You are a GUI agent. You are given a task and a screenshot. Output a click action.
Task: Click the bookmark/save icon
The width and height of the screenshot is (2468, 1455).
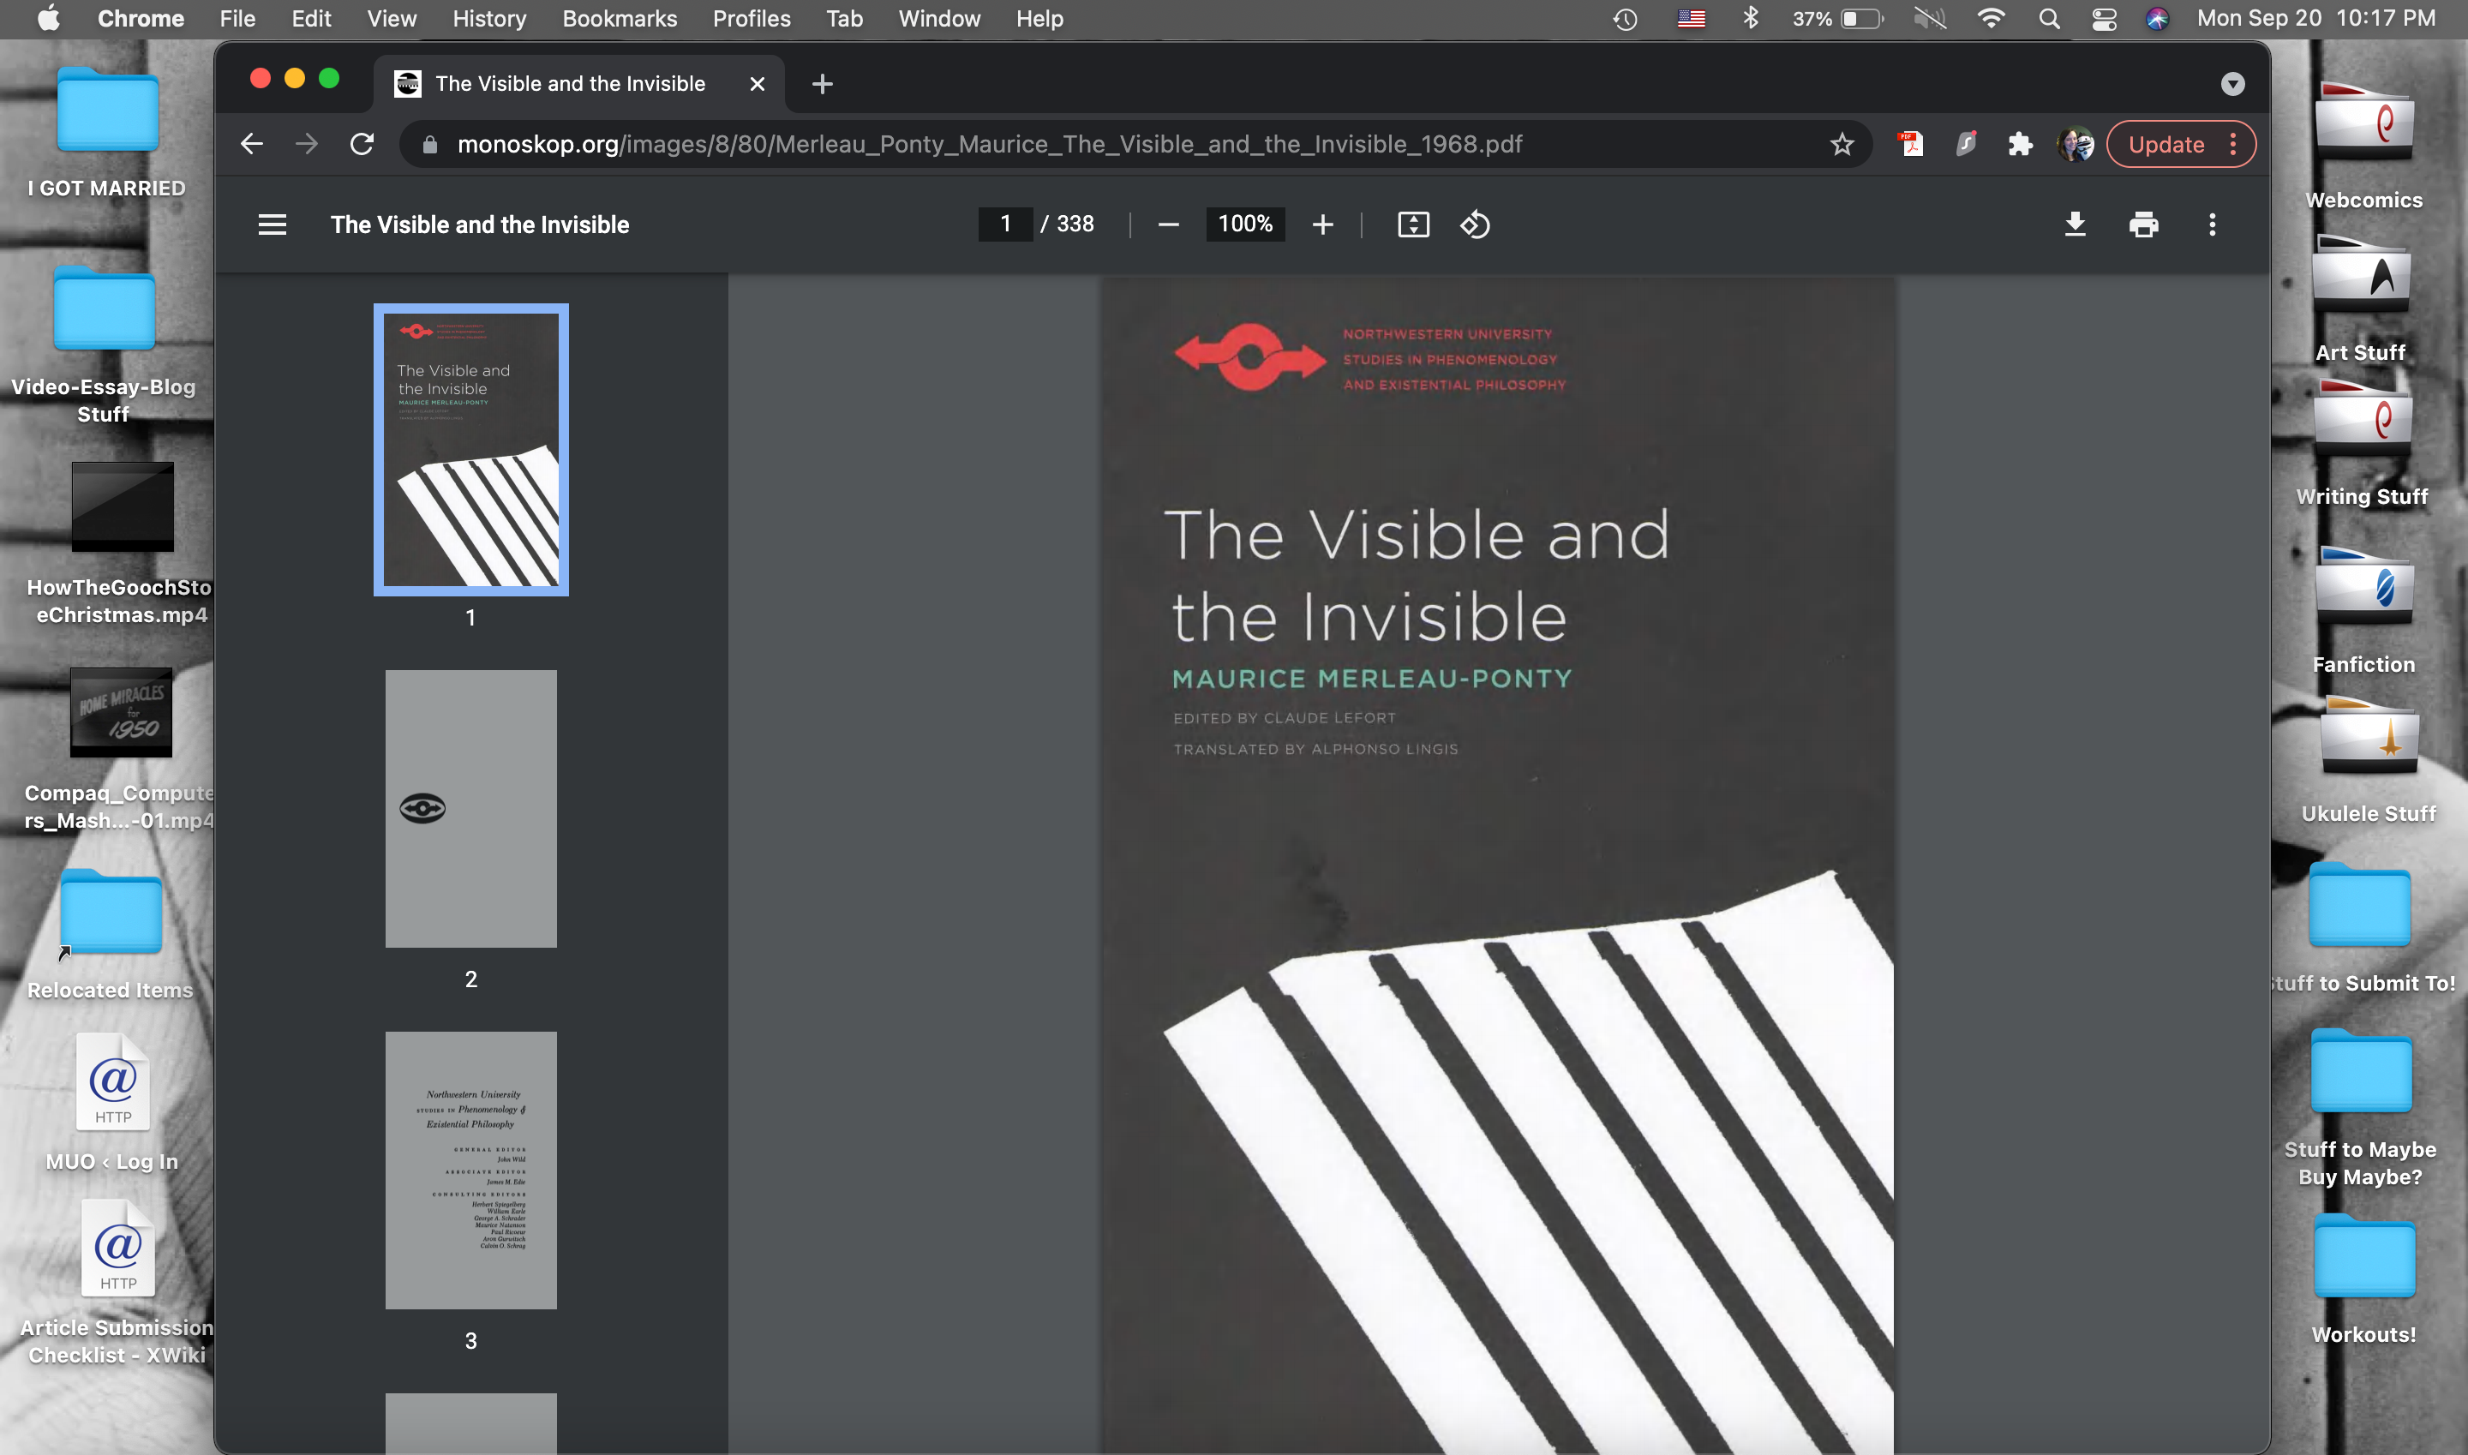tap(1842, 144)
